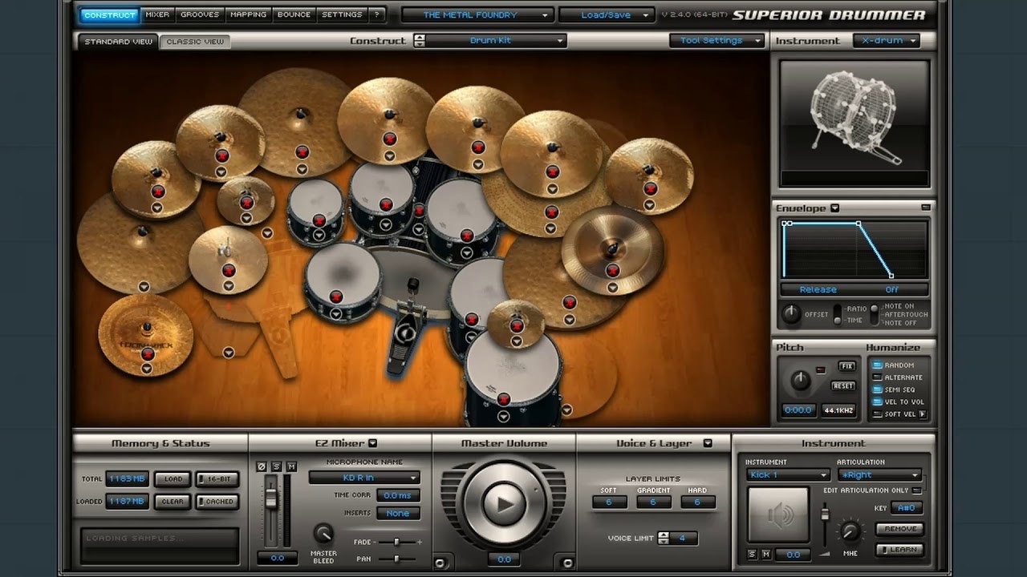Screen dimensions: 1027x577
Task: Switch to the Mixer tab
Action: 157,14
